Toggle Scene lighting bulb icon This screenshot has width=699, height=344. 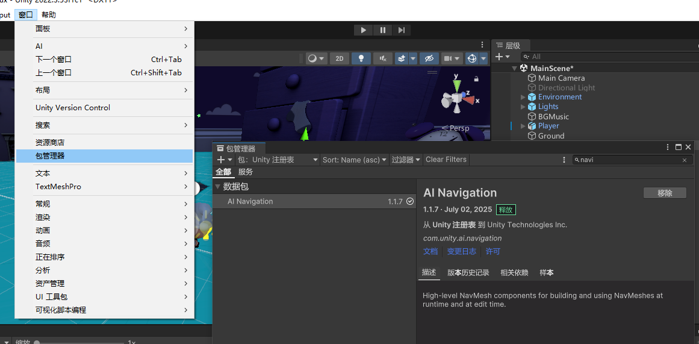pos(361,58)
